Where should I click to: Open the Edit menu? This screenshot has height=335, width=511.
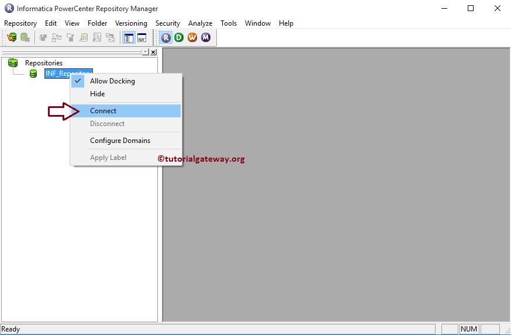click(x=51, y=23)
